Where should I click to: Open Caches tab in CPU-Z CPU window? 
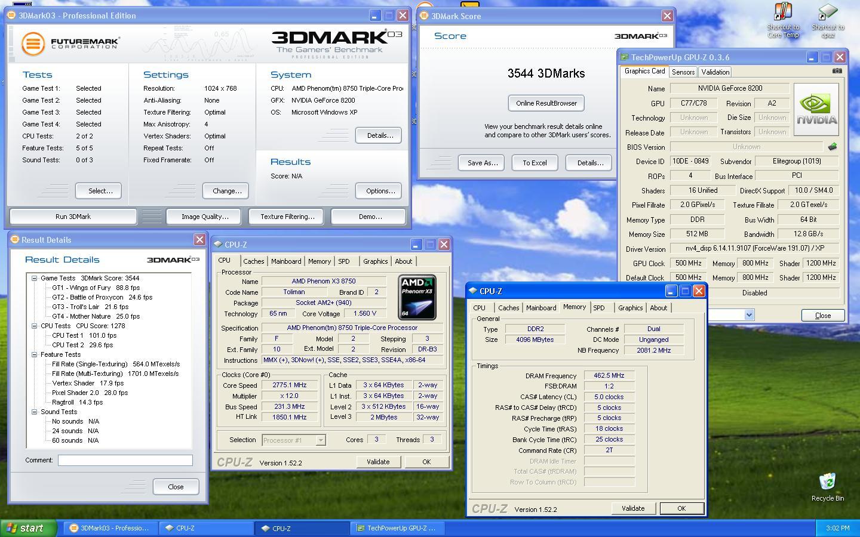[253, 261]
